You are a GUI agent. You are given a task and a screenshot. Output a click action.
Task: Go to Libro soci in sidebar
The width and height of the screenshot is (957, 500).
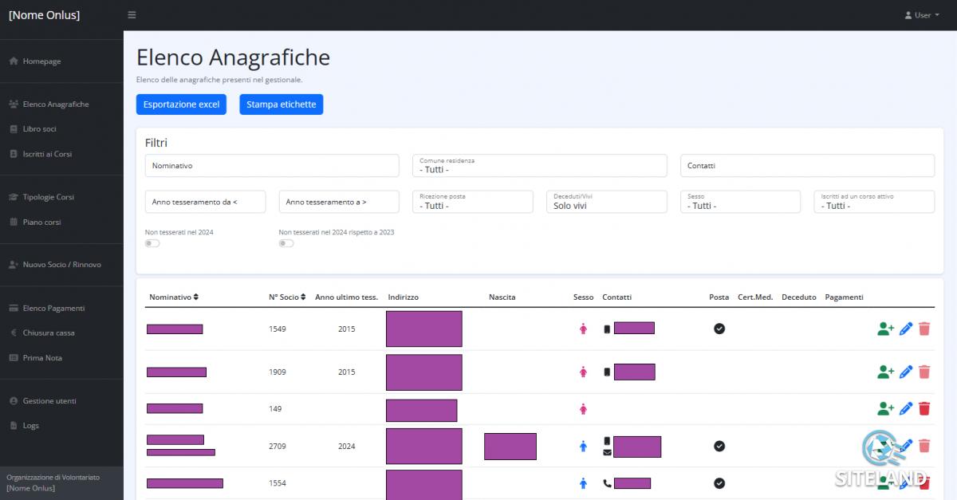39,129
